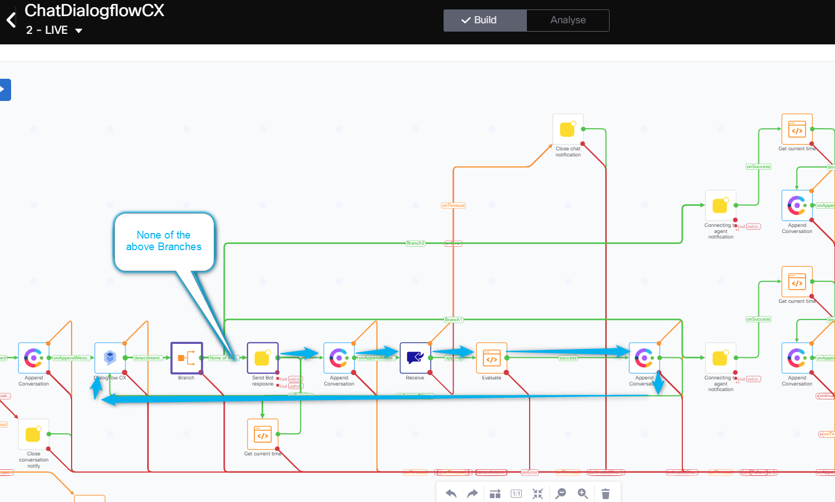This screenshot has height=502, width=835.
Task: Click the ChatDialogflowCX flow title
Action: (94, 11)
